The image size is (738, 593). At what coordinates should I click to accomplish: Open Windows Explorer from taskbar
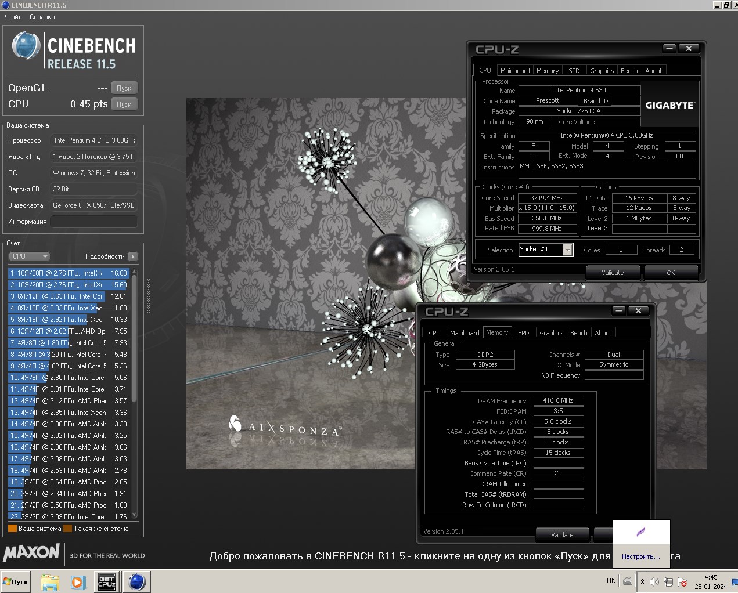[x=50, y=581]
